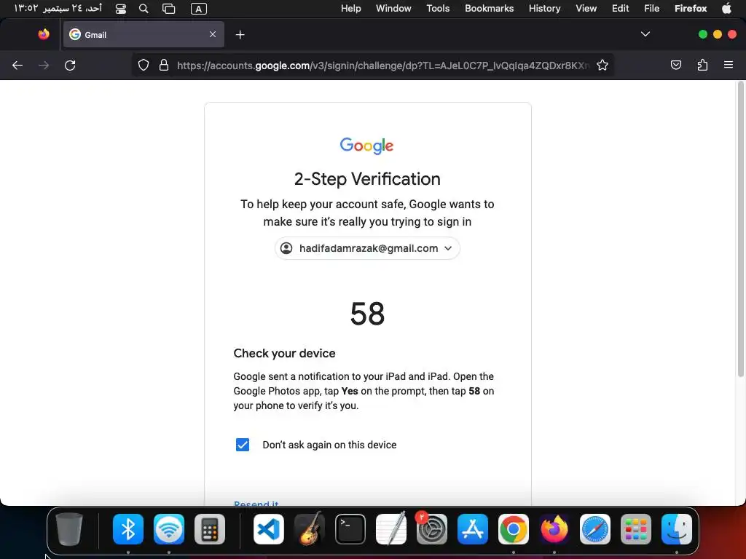
Task: Bookmark this page with the star
Action: pyautogui.click(x=602, y=65)
